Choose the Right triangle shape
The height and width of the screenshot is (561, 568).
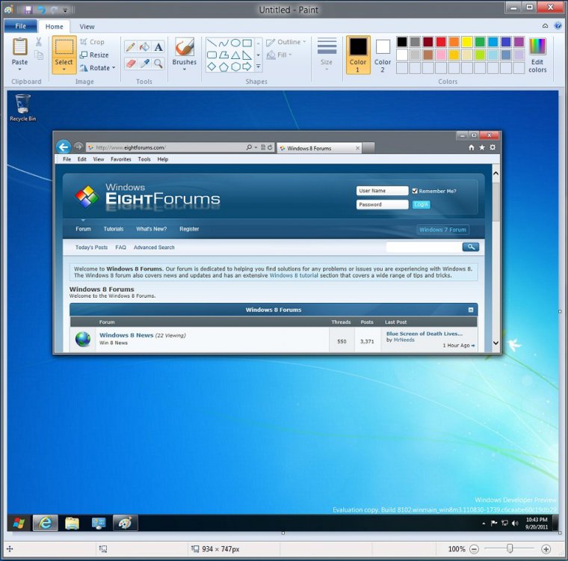(247, 55)
